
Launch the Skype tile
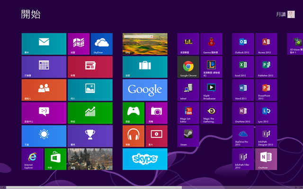(x=145, y=159)
